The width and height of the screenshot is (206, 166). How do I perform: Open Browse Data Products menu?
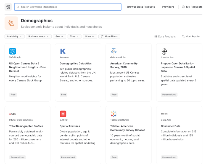(141, 7)
